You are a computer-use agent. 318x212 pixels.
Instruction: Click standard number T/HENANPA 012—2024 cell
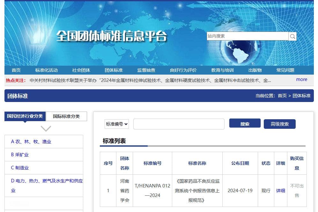point(152,191)
